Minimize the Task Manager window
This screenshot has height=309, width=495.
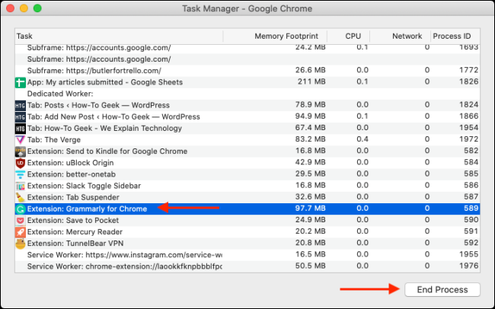point(26,9)
